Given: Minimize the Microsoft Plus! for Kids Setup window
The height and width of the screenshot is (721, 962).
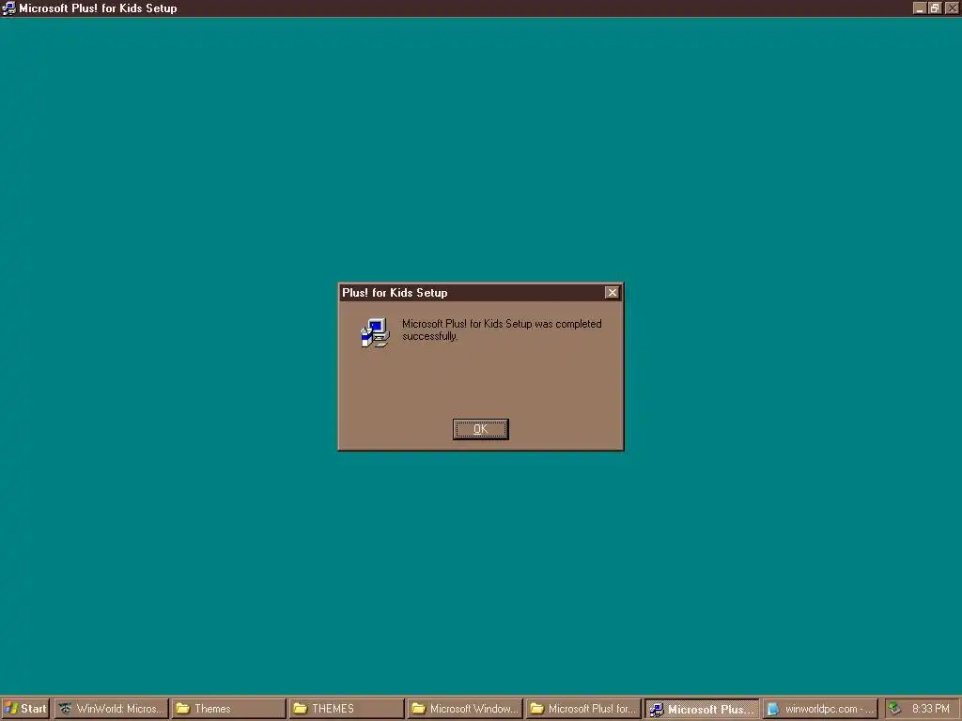Looking at the screenshot, I should (x=919, y=8).
